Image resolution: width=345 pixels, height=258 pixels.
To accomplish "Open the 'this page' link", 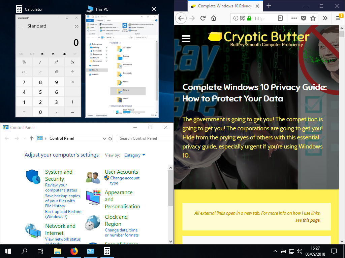I will click(311, 220).
